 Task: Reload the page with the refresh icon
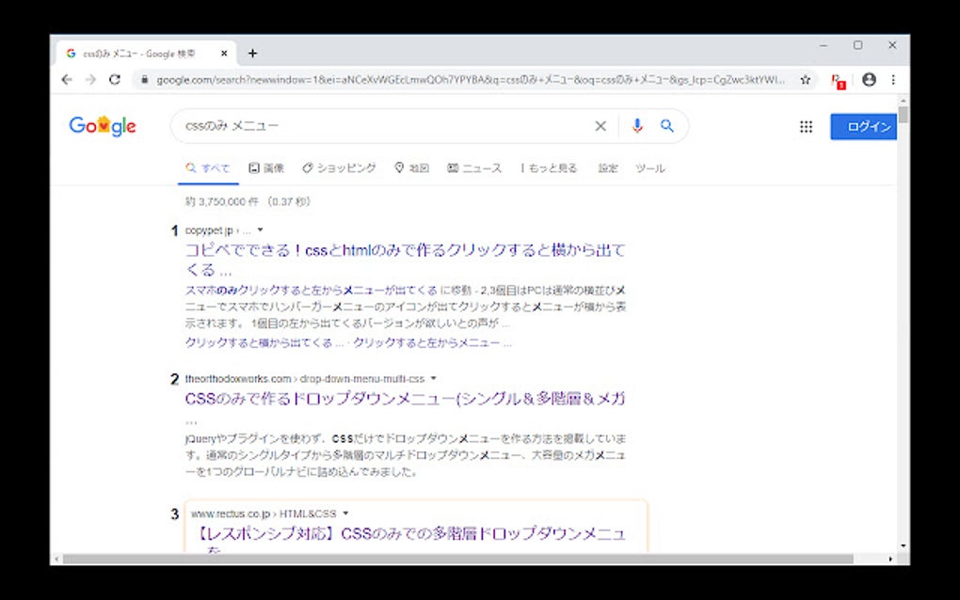click(x=115, y=80)
